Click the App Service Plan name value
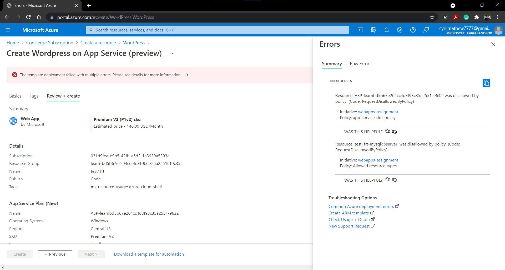Image resolution: width=505 pixels, height=270 pixels. [135, 213]
